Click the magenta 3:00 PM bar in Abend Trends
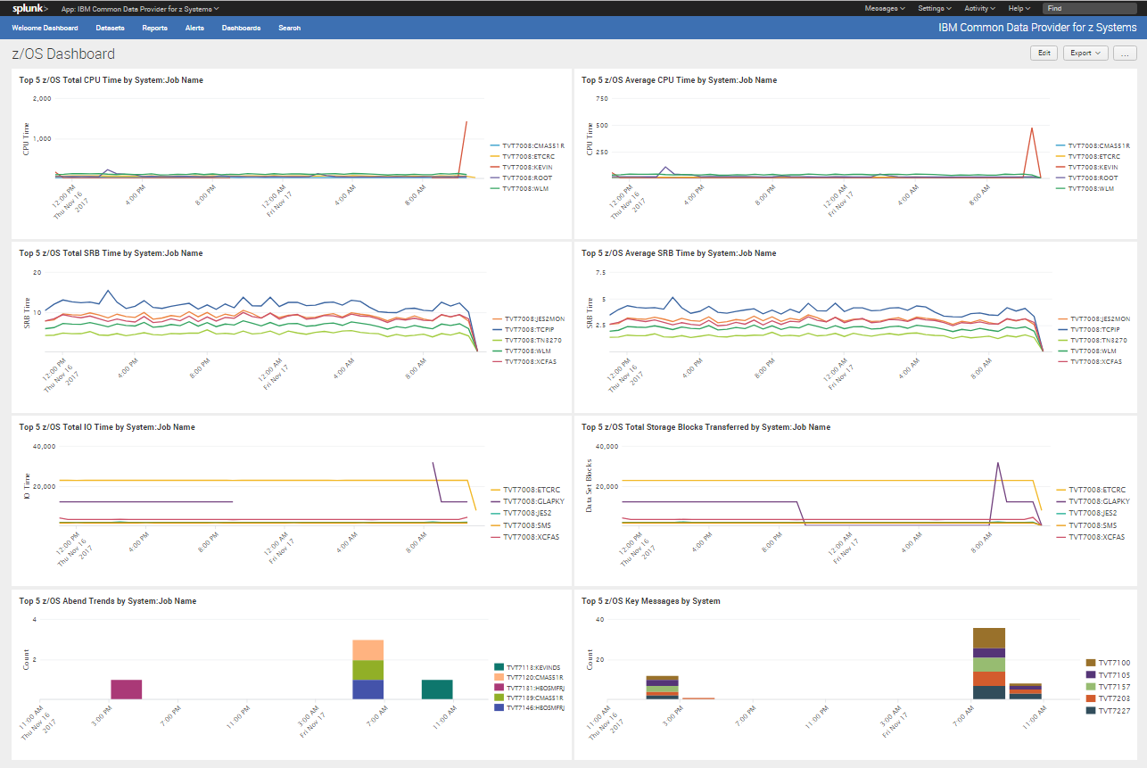This screenshot has width=1147, height=768. tap(126, 689)
